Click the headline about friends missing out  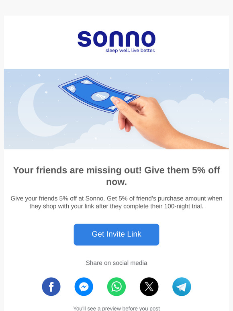(117, 176)
